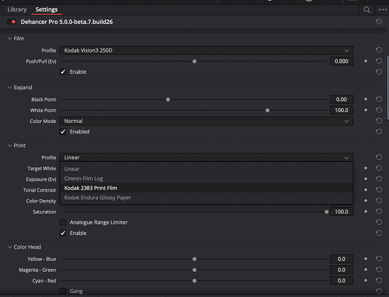Close the Print Profile dropdown showing Linear
This screenshot has width=389, height=297.
pyautogui.click(x=206, y=157)
